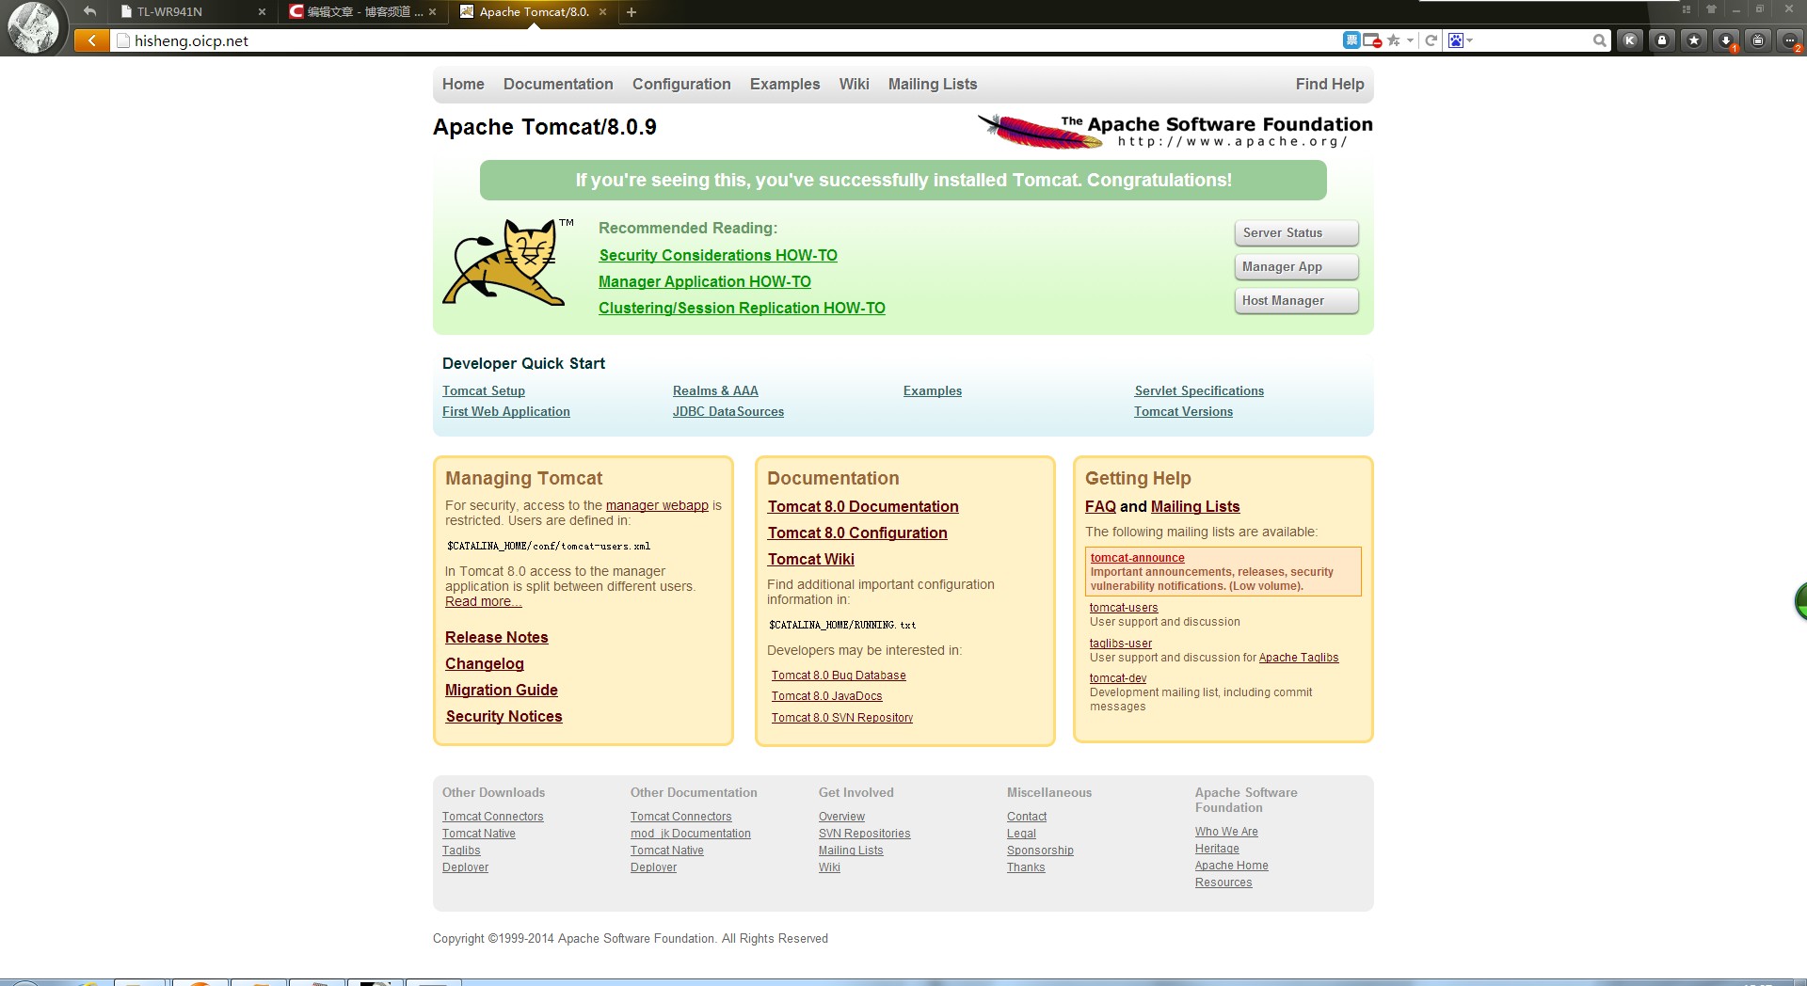Open Documentation in the Tomcat navigation bar
Screen dimensions: 1807x986
pyautogui.click(x=558, y=84)
